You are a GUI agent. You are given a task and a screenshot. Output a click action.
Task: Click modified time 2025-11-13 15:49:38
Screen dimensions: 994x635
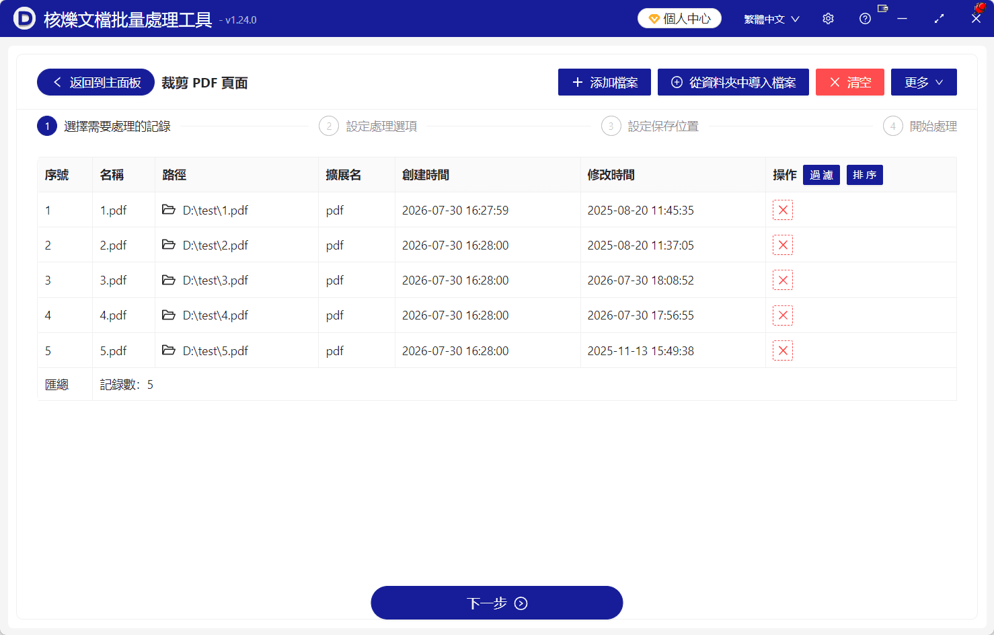tap(640, 350)
